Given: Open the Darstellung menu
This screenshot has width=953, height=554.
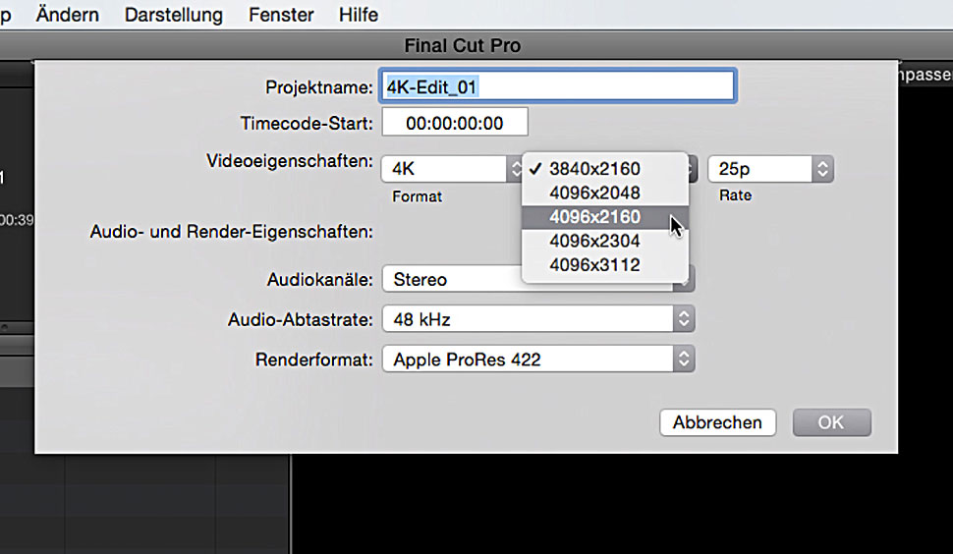Looking at the screenshot, I should point(176,15).
